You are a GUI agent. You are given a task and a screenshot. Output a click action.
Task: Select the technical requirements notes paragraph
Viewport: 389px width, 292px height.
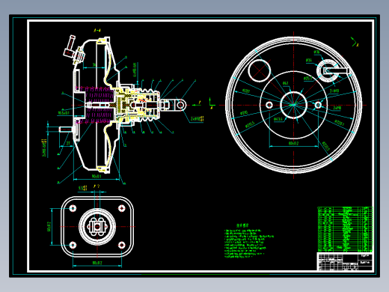click(248, 243)
